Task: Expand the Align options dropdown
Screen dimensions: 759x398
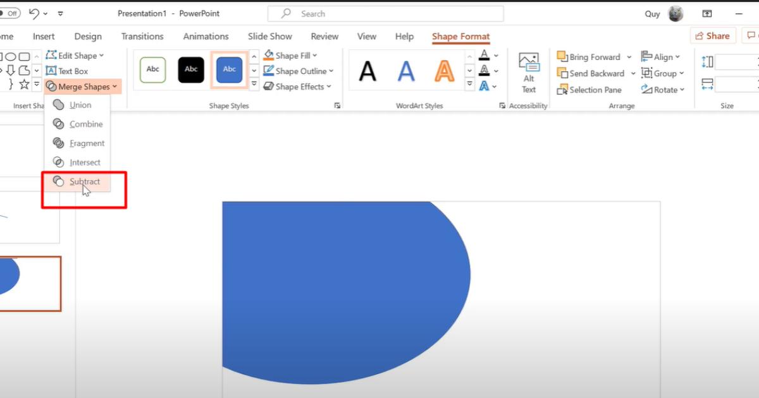Action: (x=660, y=57)
